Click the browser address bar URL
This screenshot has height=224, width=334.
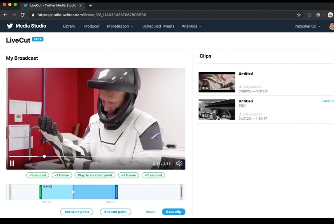(91, 15)
